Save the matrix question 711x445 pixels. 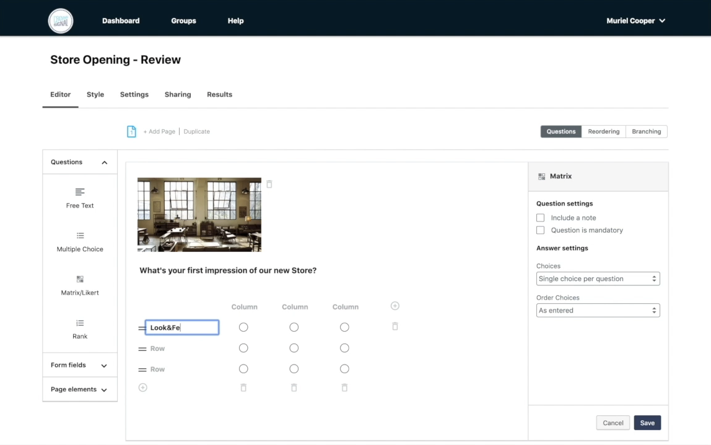647,423
